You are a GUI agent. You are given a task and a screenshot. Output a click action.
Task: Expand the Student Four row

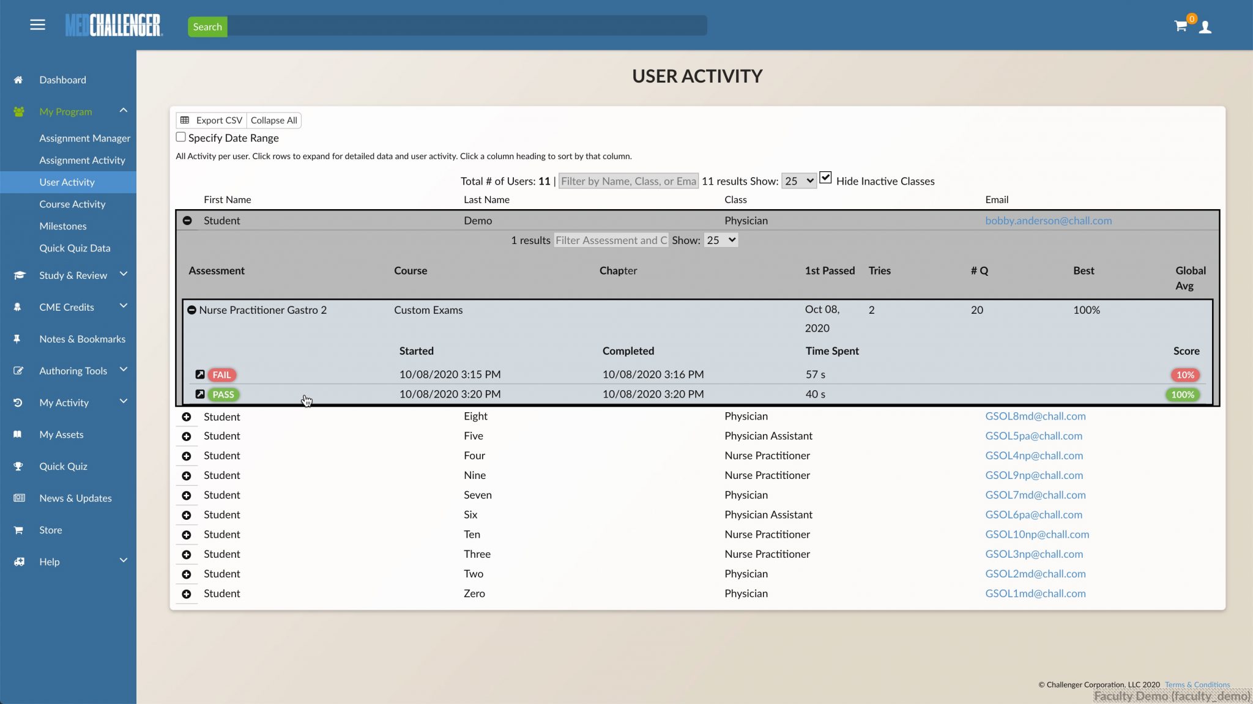click(x=187, y=456)
